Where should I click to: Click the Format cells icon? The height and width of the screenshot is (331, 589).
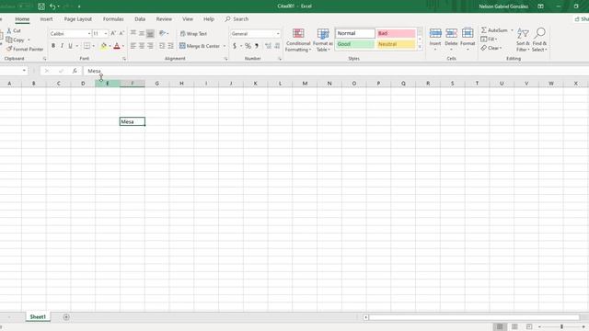(x=468, y=33)
